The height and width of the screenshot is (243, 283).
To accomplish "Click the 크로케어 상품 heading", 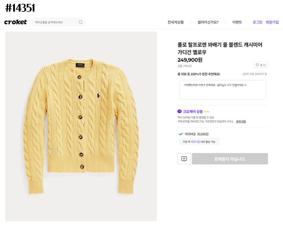I will pos(193,111).
